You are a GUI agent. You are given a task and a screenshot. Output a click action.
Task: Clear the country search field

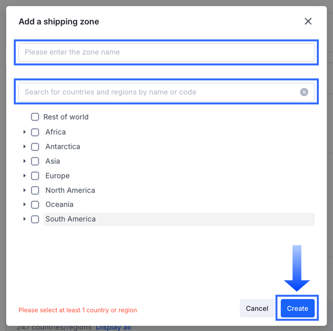[x=304, y=92]
